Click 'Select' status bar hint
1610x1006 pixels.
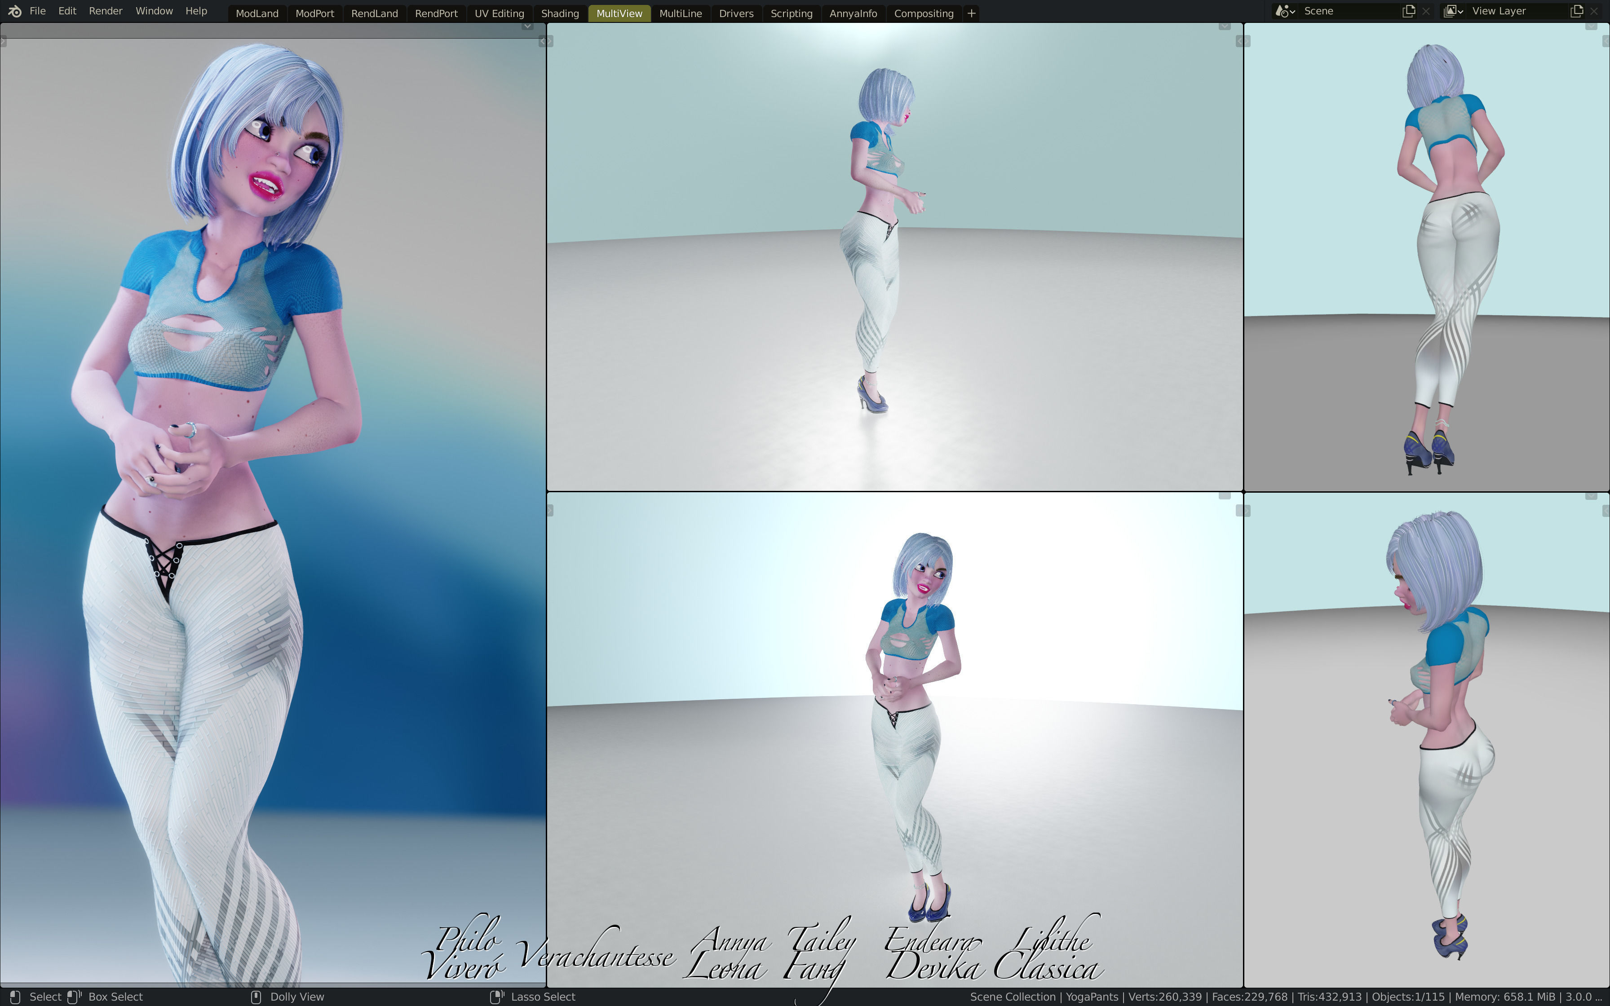[x=45, y=997]
